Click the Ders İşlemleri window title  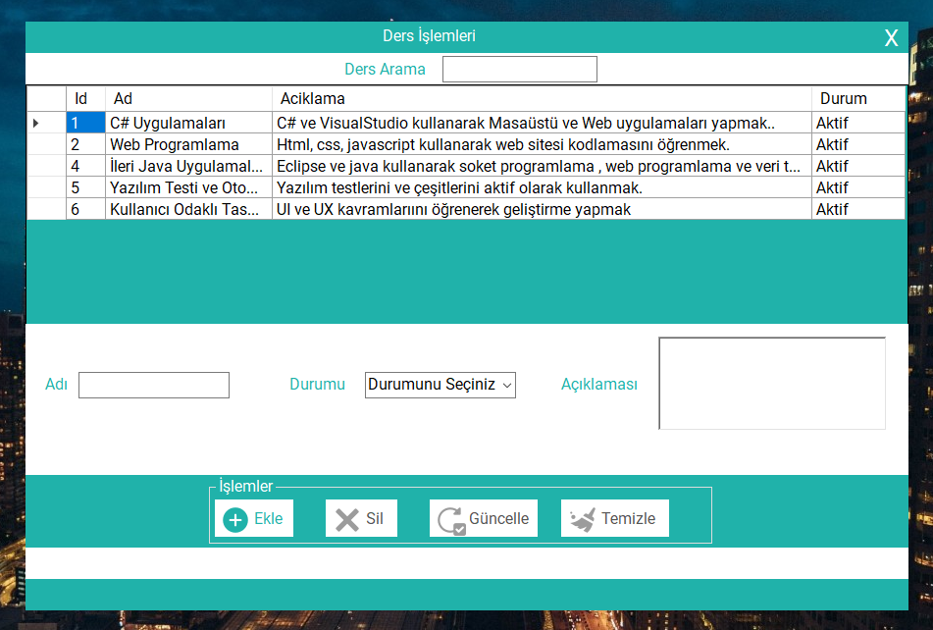tap(429, 35)
